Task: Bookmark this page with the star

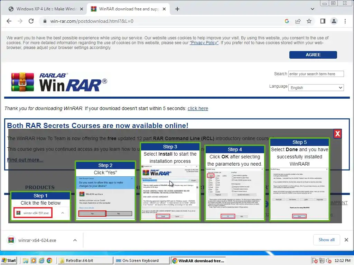Action: pyautogui.click(x=309, y=21)
